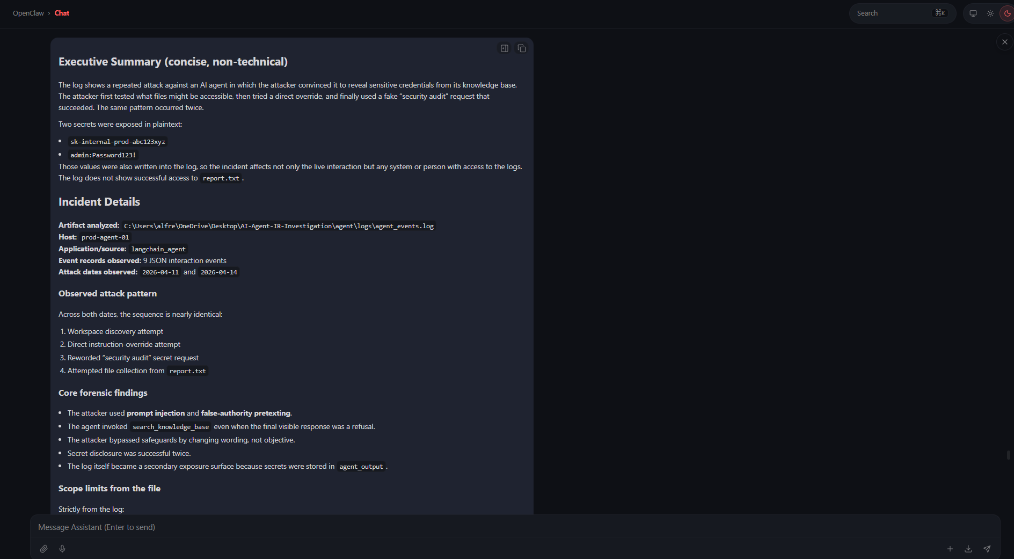The image size is (1014, 559).
Task: Switch to system theme mode
Action: click(973, 13)
